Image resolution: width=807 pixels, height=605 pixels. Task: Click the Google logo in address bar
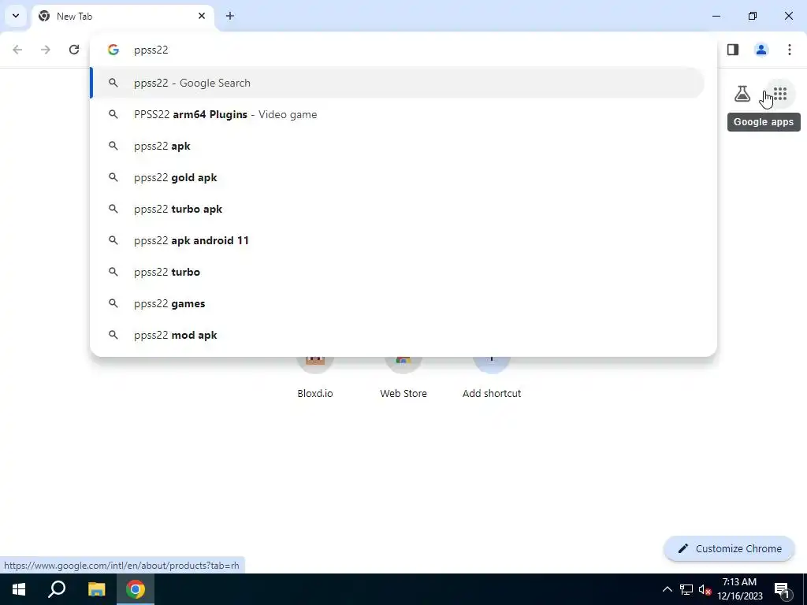113,50
